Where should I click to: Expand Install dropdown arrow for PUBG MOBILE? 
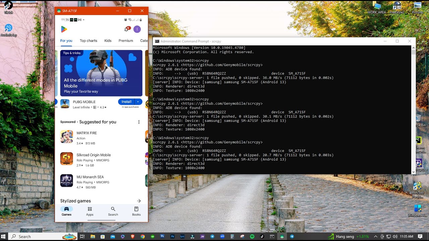coord(138,102)
